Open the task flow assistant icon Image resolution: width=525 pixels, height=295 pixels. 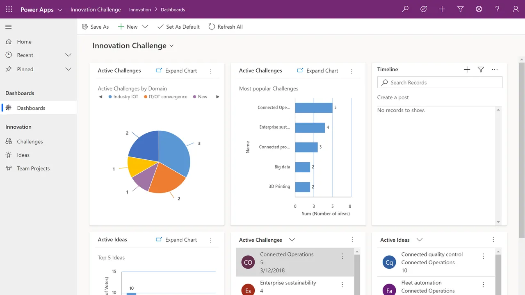click(424, 9)
